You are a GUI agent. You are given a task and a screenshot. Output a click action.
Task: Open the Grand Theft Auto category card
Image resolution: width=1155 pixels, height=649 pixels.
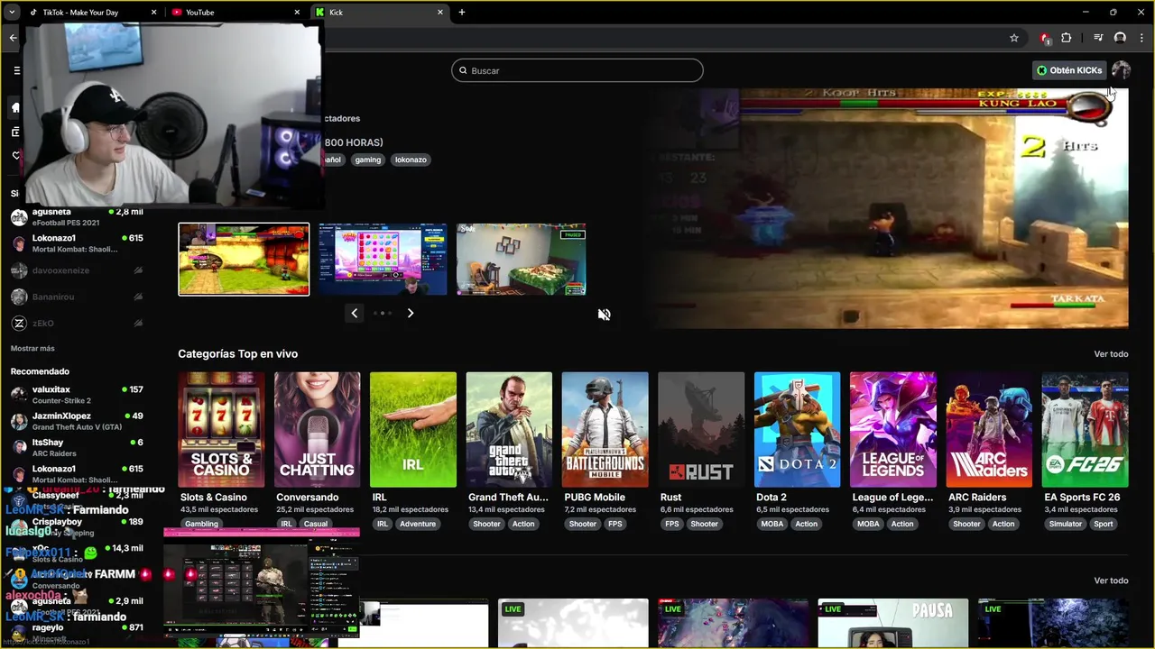coord(509,430)
